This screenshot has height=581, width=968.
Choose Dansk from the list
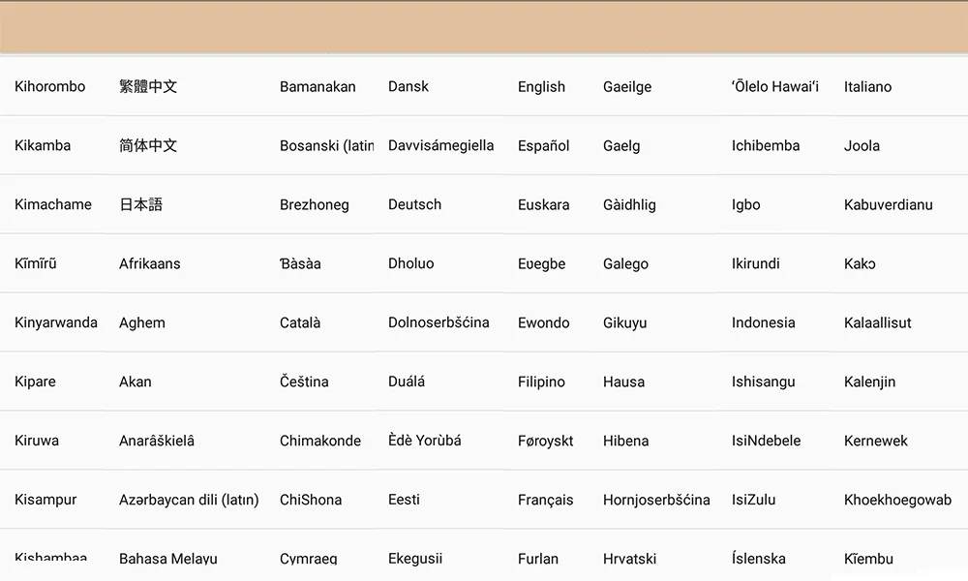[408, 86]
